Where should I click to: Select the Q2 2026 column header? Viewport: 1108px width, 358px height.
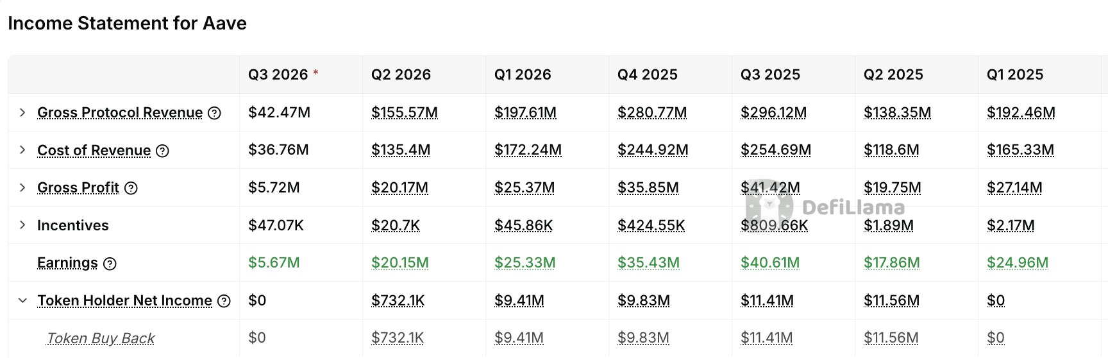click(x=401, y=74)
